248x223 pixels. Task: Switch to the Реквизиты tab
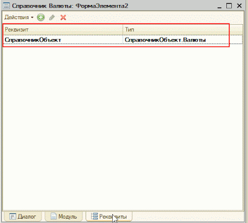109,216
